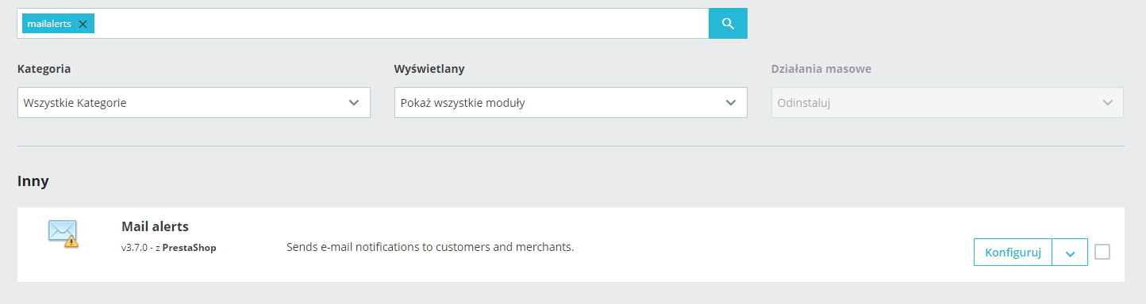Open the Odinstaluj bulk actions dropdown
The width and height of the screenshot is (1146, 304).
point(948,103)
